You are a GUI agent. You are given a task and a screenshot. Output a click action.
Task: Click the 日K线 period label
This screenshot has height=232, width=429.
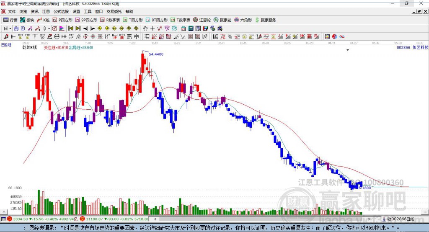pyautogui.click(x=6, y=45)
